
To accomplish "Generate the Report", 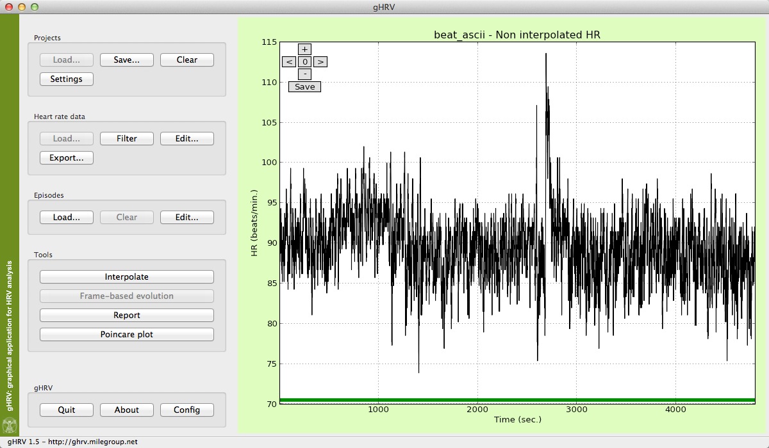I will (127, 316).
